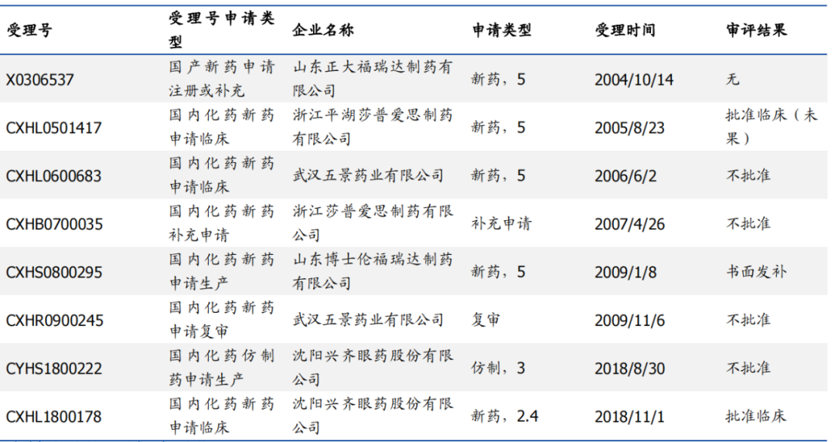Viewport: 835px width, 442px height.
Task: Select acceptance number CXHL0501417
Action: [x=54, y=127]
